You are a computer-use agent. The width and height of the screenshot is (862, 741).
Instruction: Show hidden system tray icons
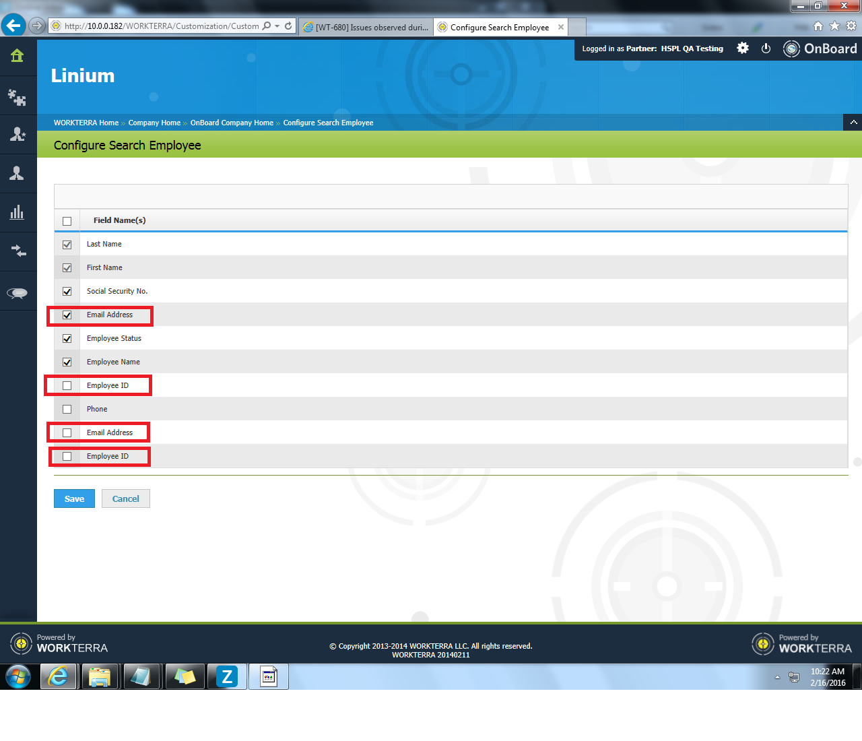coord(777,677)
